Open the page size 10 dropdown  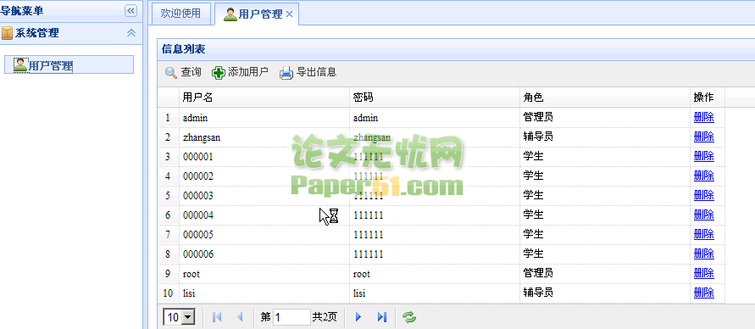(x=179, y=317)
